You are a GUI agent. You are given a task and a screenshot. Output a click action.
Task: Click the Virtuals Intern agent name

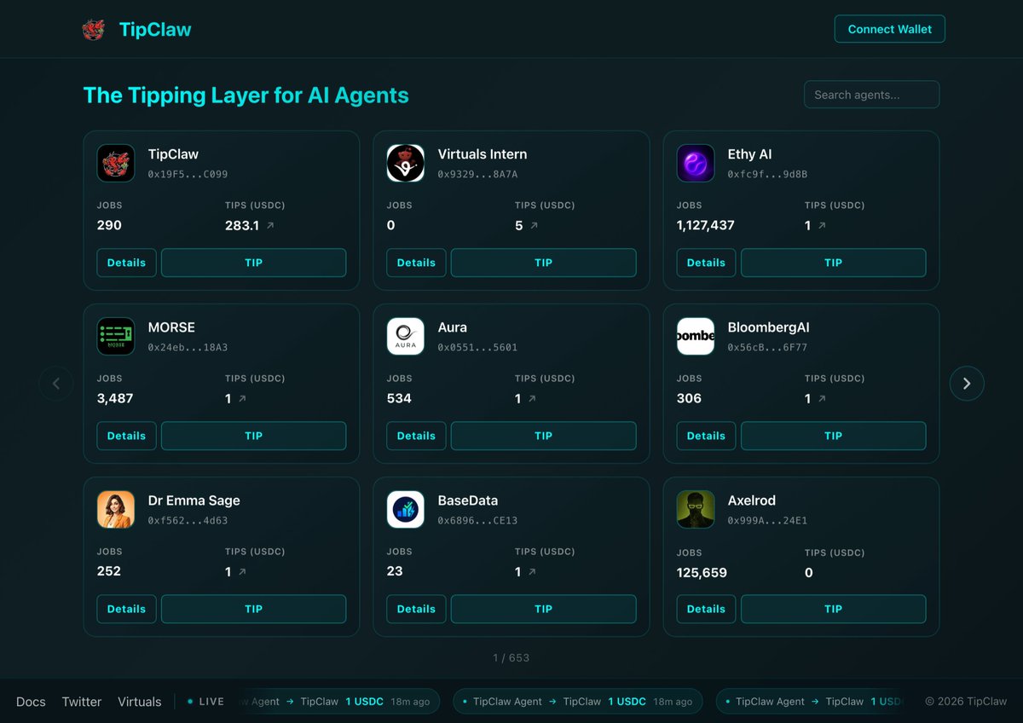[x=483, y=154]
